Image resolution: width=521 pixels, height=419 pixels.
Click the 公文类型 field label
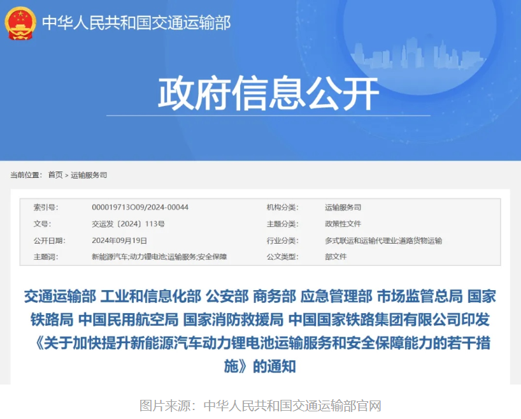click(x=282, y=257)
